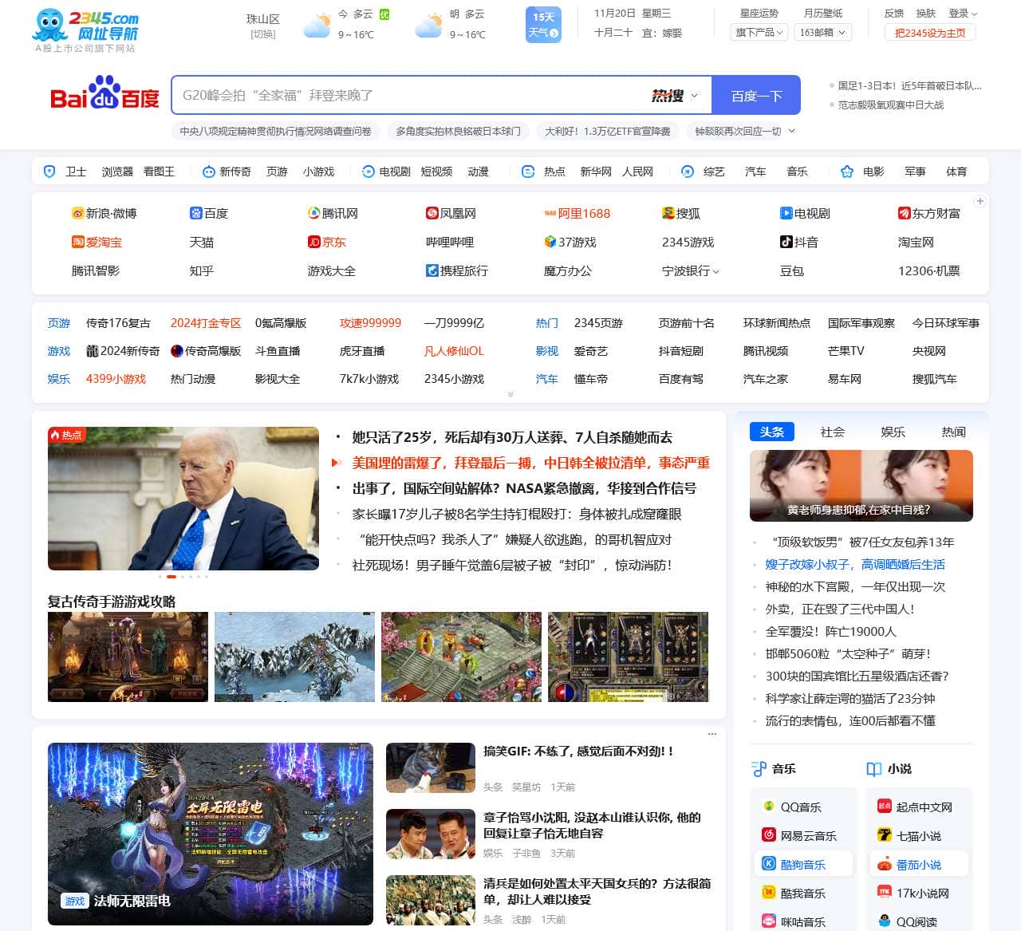The height and width of the screenshot is (931, 1021).
Task: Click the 2345 octopus logo
Action: 86,26
